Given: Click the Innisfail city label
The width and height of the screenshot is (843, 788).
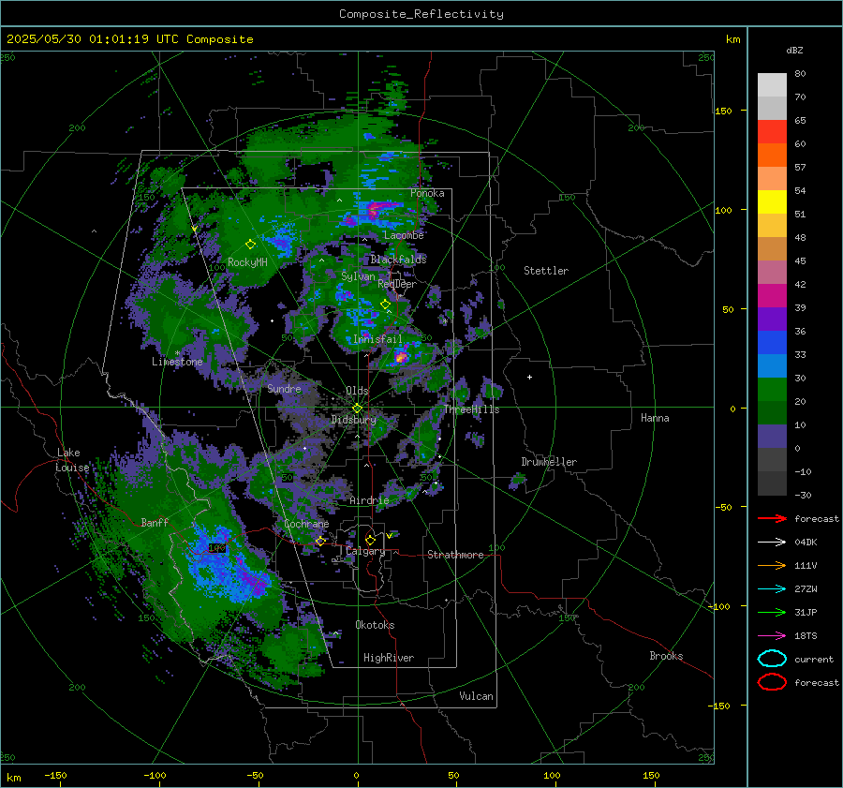Looking at the screenshot, I should coord(377,339).
